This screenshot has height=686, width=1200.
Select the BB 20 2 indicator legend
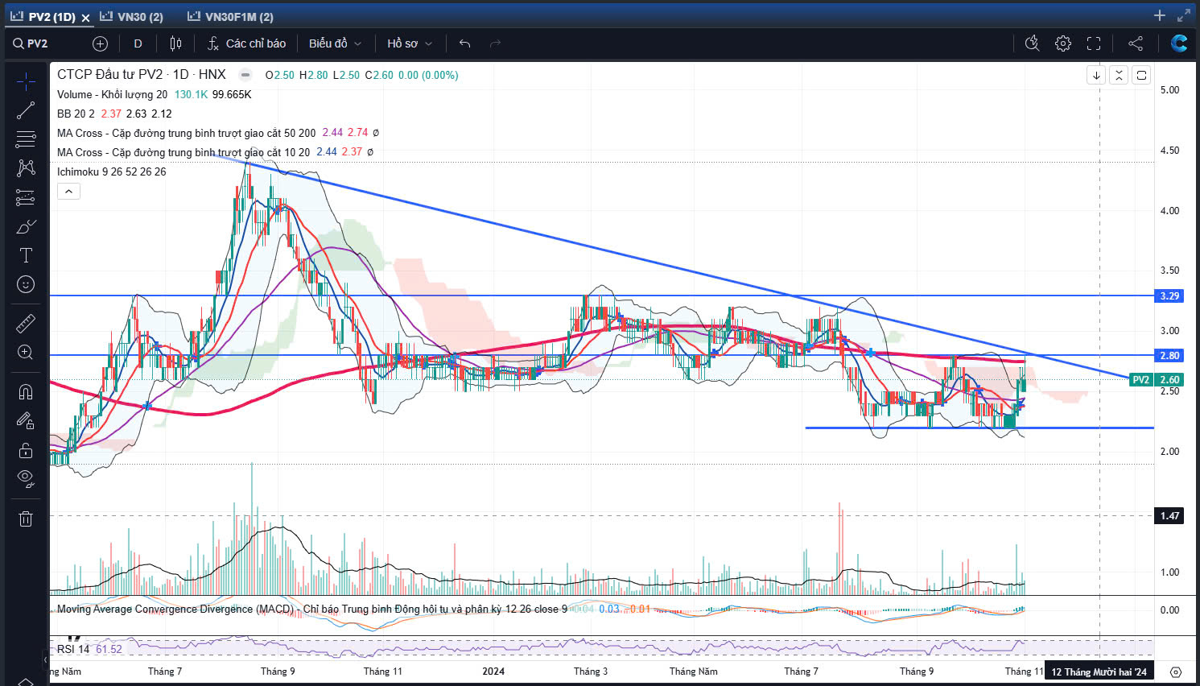[x=76, y=114]
